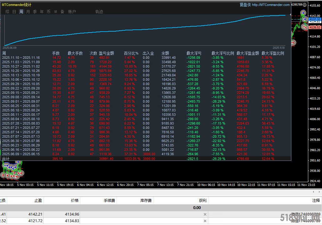
Task: Open the 账户 account tab
Action: pos(72,12)
